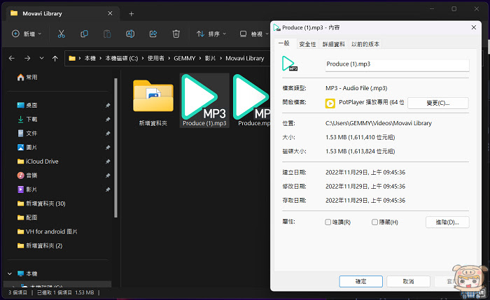The height and width of the screenshot is (300, 490).
Task: Toggle 隱藏(H) hidden checkbox
Action: click(374, 222)
